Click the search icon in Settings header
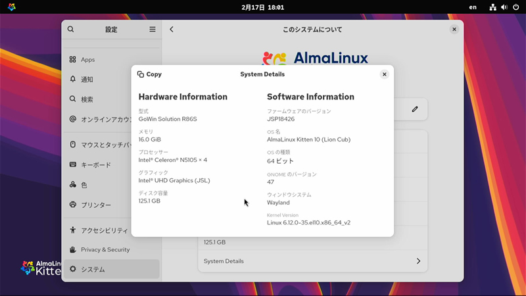 tap(71, 30)
